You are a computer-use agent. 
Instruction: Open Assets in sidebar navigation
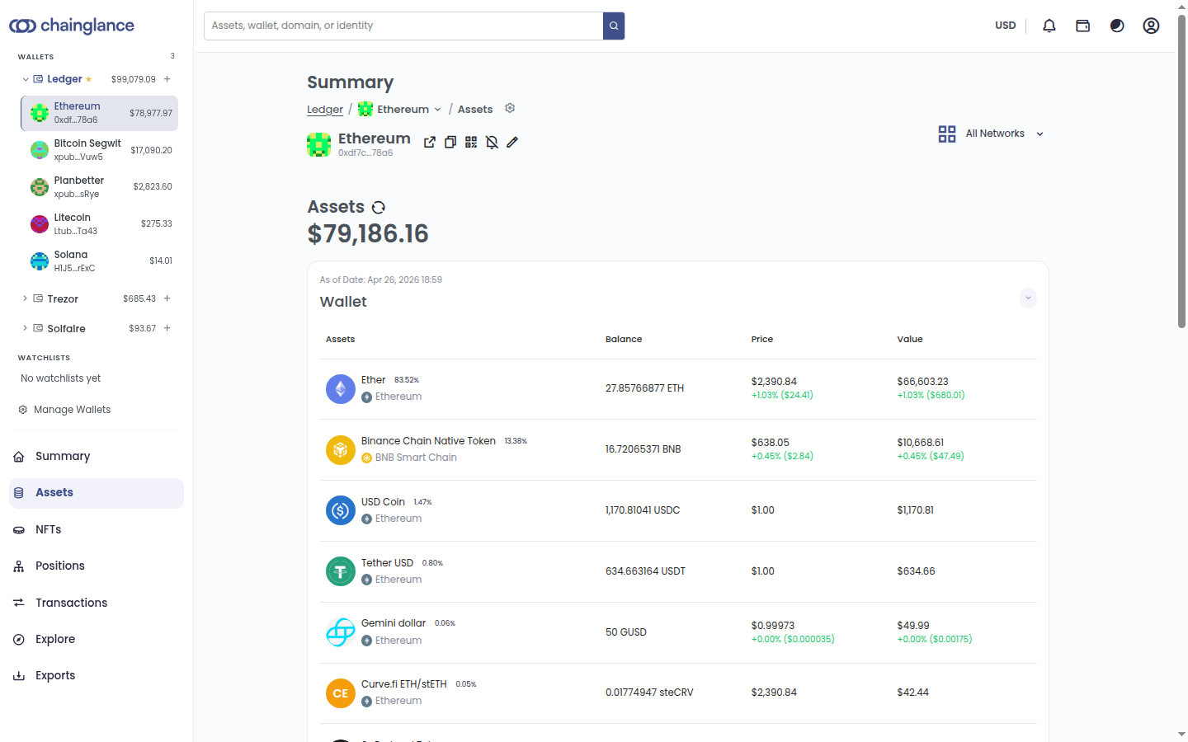pyautogui.click(x=97, y=493)
